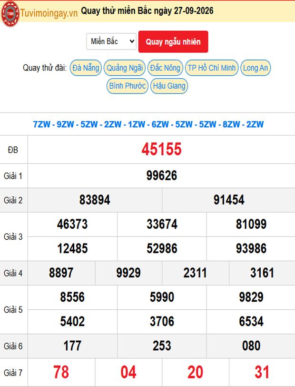Click the Giải 5 number 8556
The height and width of the screenshot is (387, 295).
point(72,297)
